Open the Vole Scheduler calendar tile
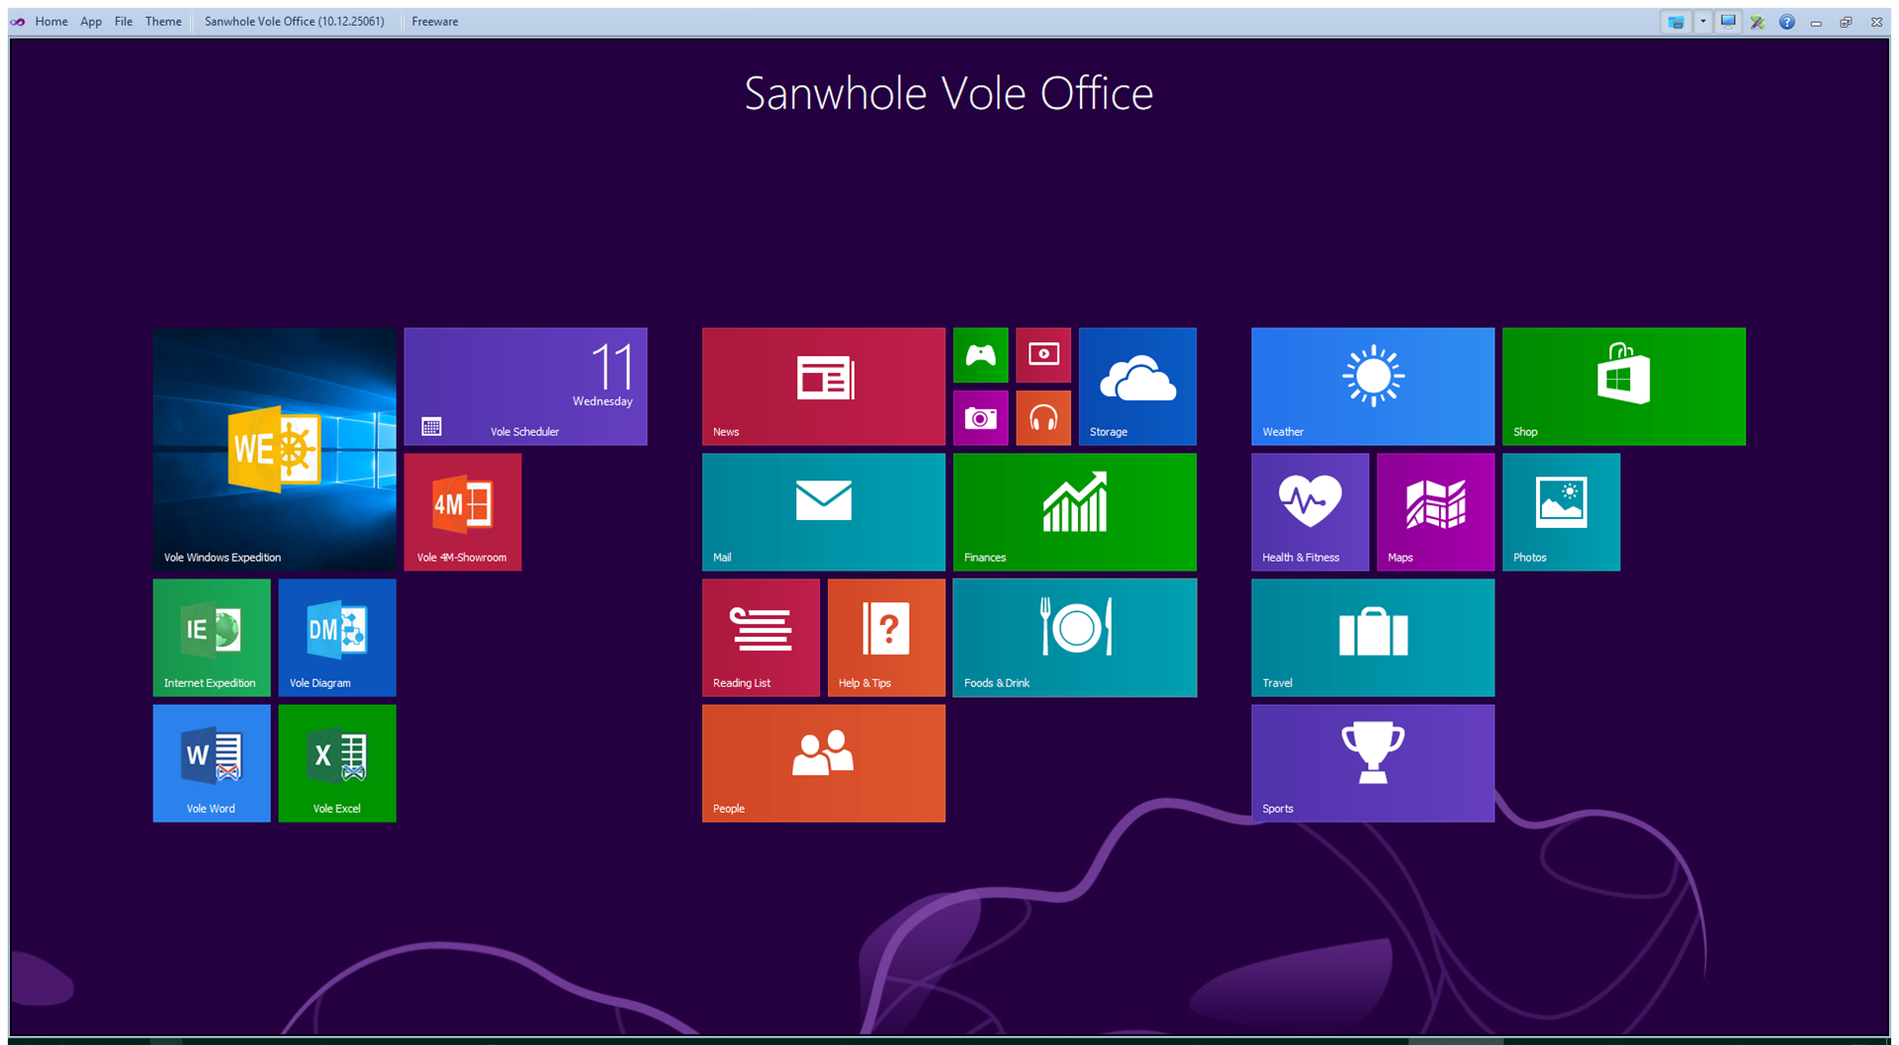 [x=525, y=386]
